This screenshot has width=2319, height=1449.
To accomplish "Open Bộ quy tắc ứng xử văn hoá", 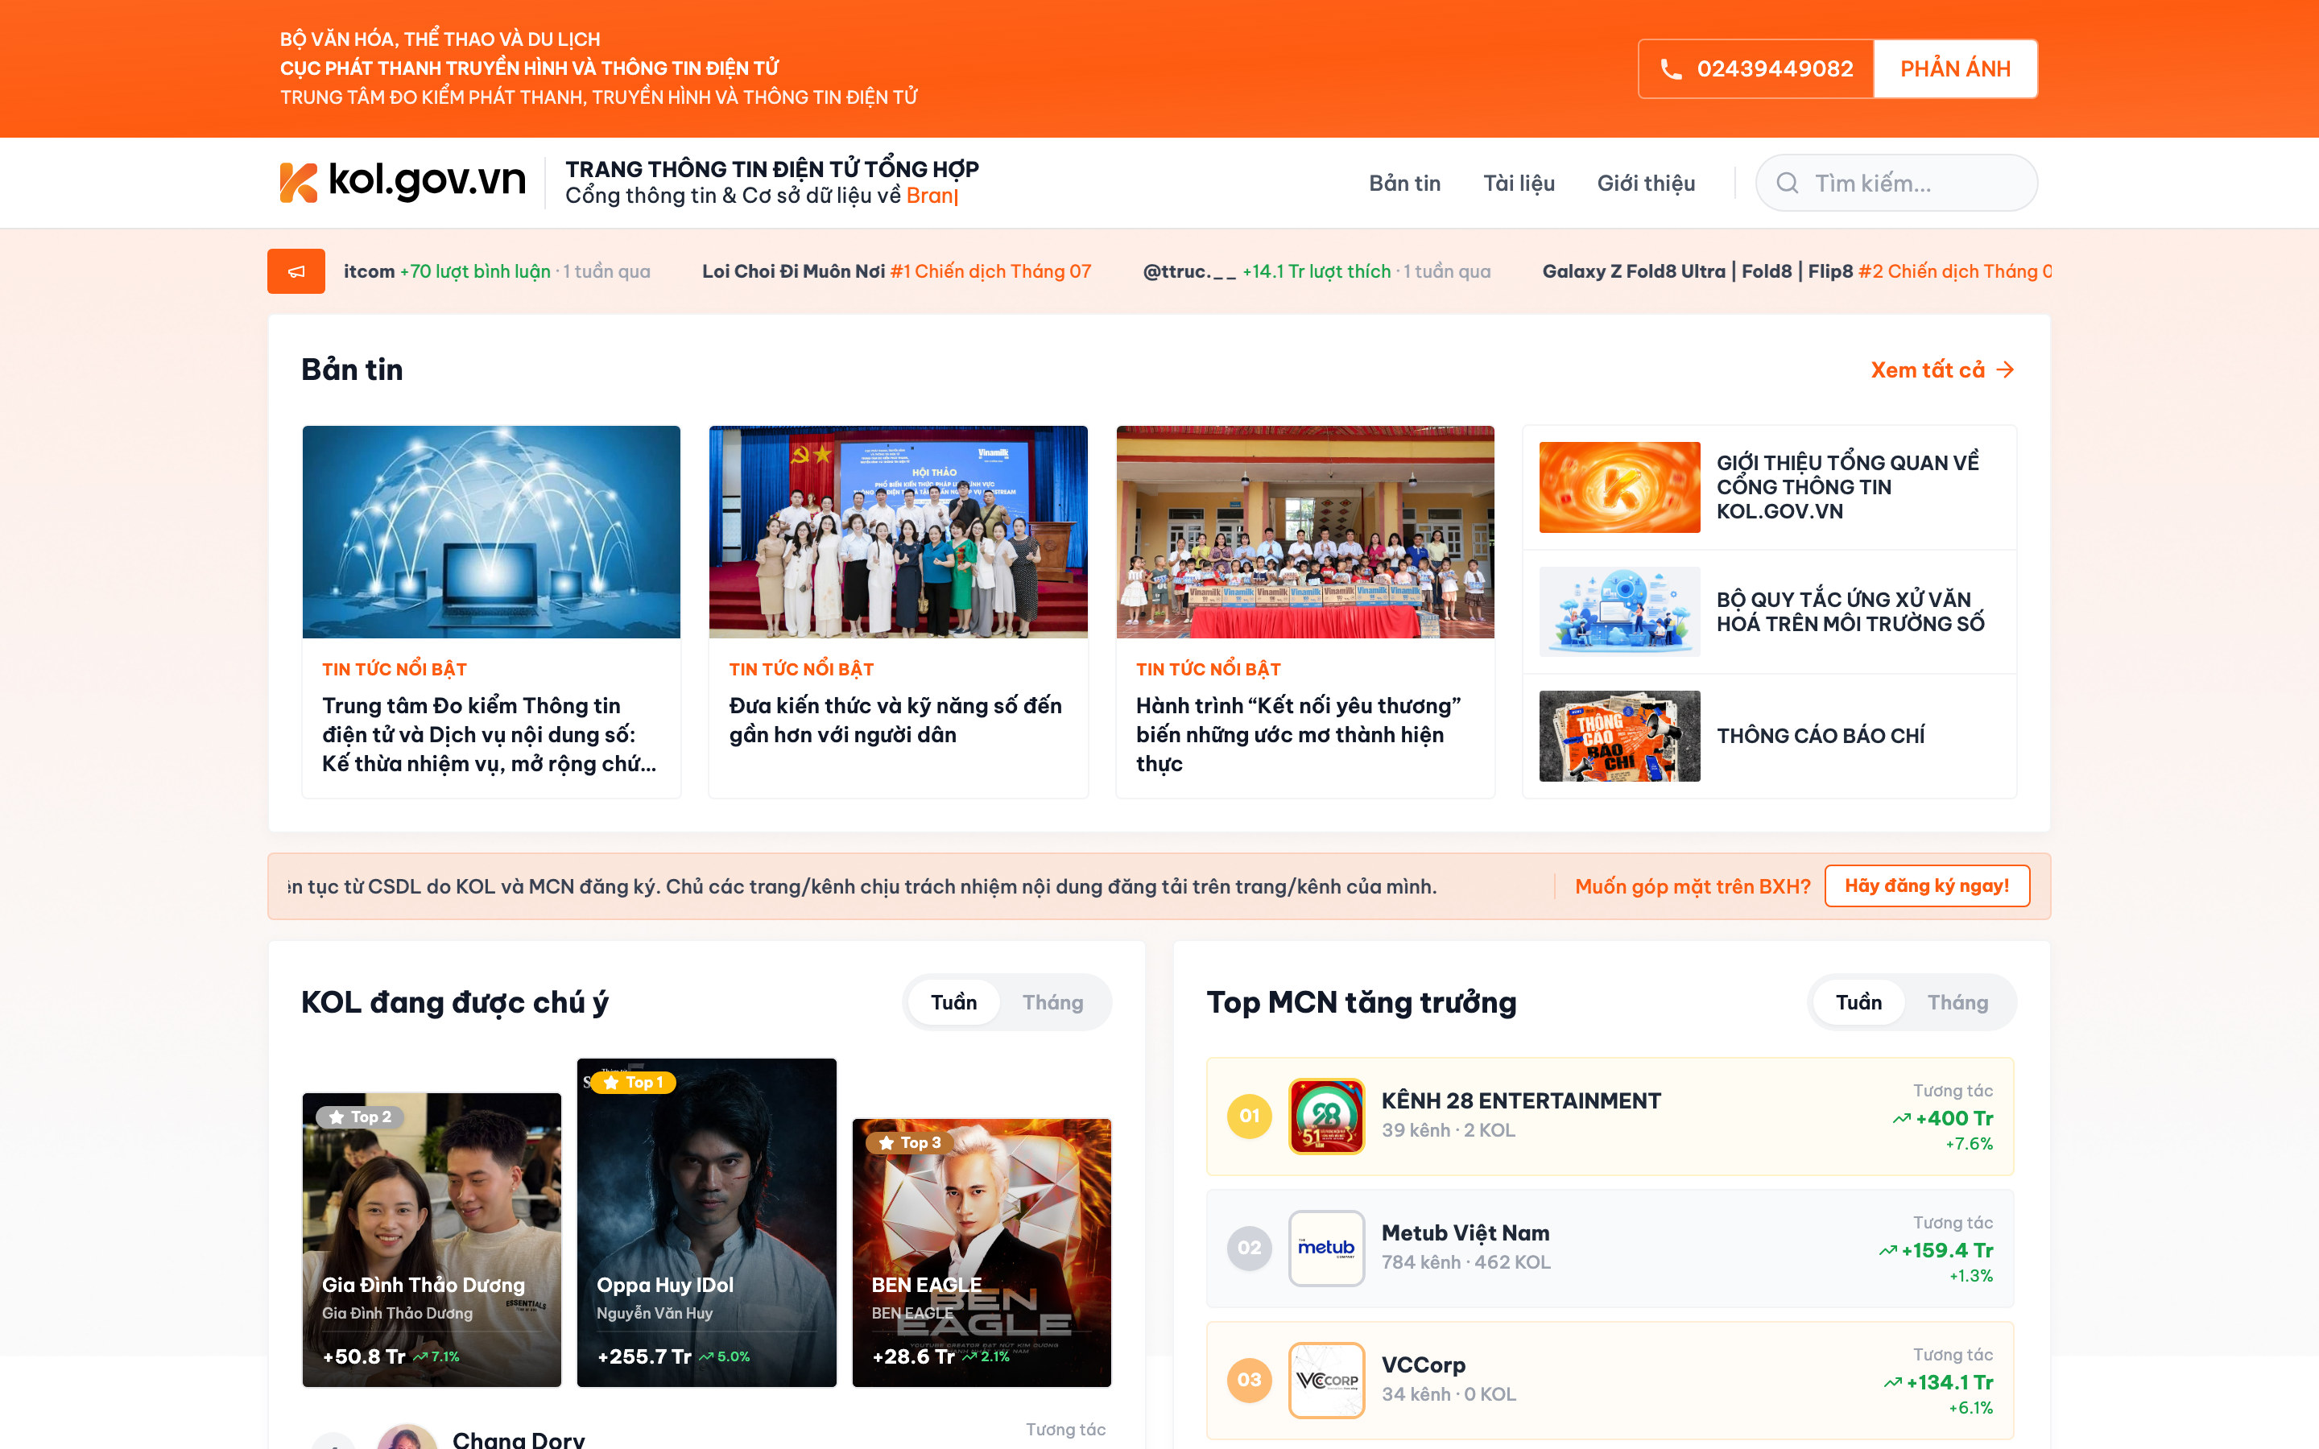I will (1769, 612).
